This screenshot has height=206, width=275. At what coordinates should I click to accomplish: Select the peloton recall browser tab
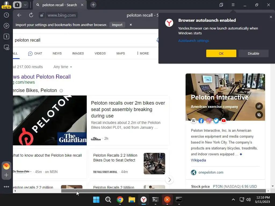click(x=60, y=5)
